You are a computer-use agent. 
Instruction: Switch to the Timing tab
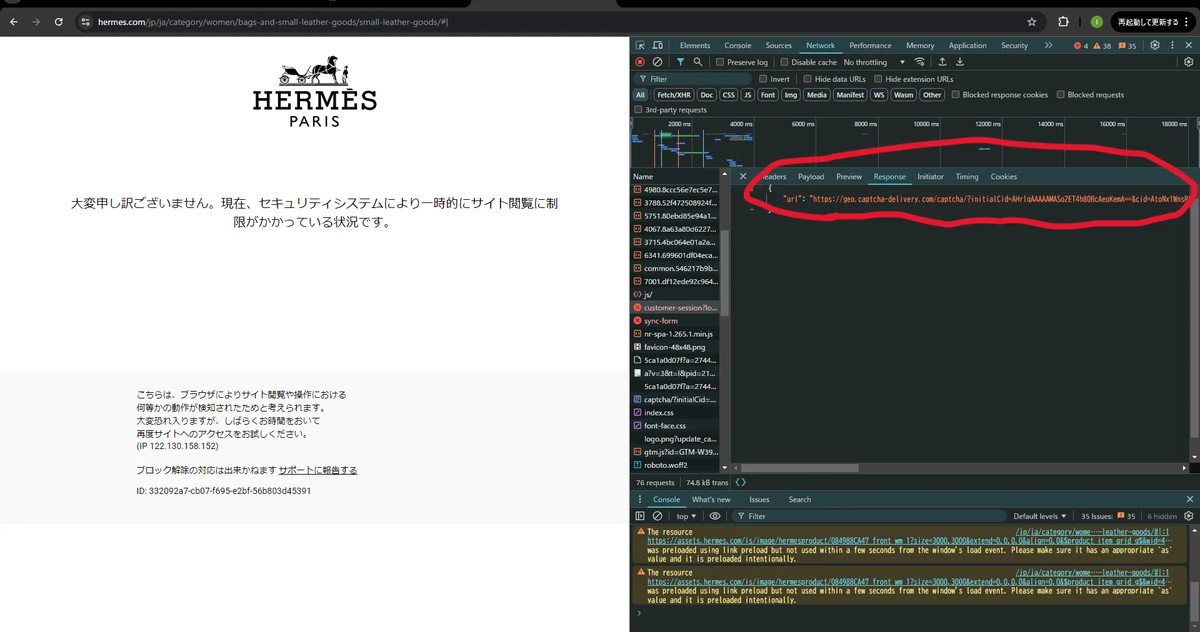point(967,177)
